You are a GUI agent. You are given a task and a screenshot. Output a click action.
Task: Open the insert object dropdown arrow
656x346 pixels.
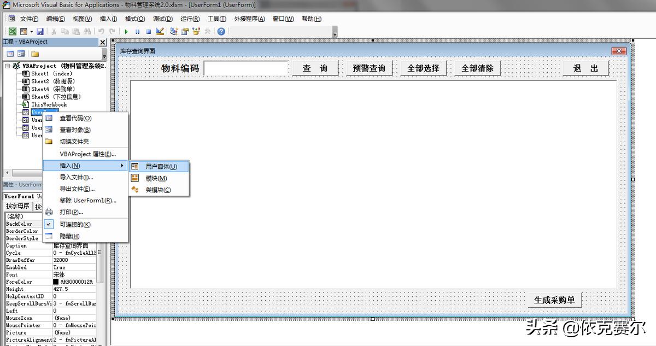point(31,31)
